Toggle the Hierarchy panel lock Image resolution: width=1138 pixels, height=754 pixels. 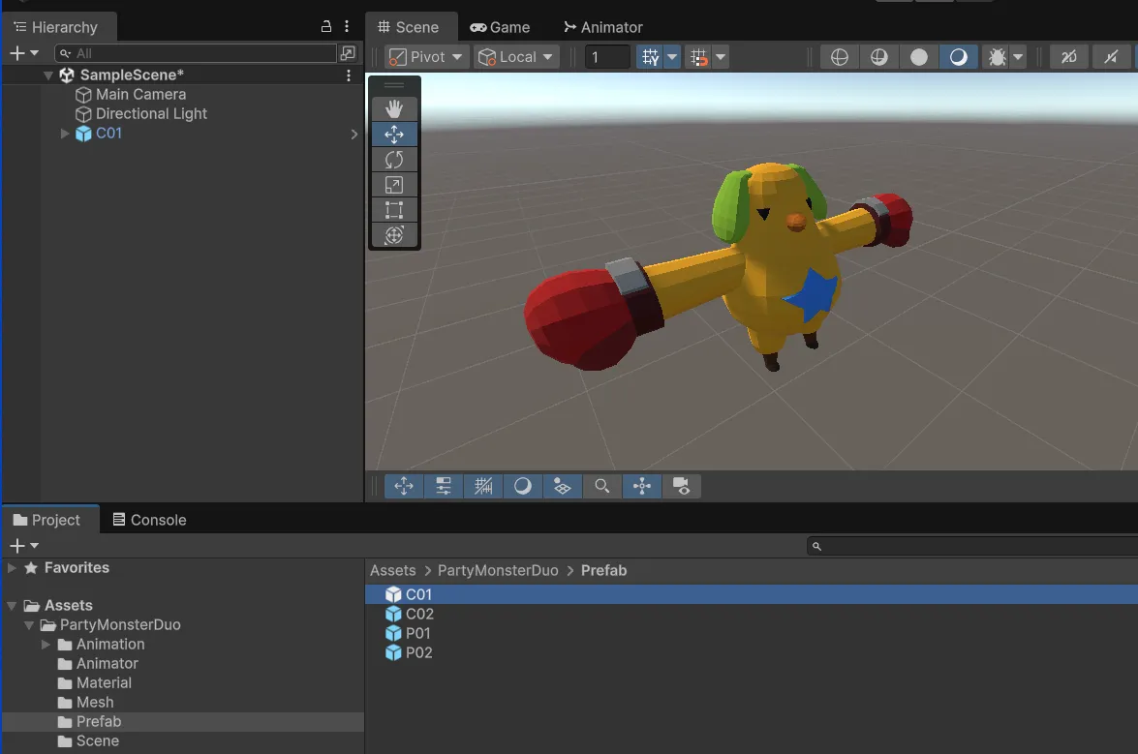326,27
